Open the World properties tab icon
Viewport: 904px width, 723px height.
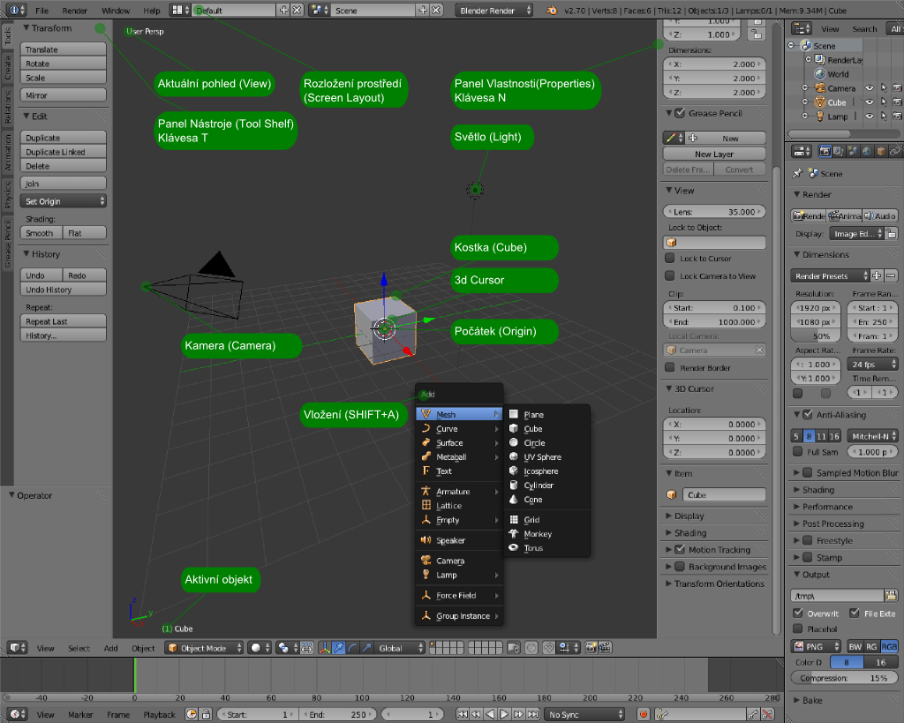coord(866,151)
